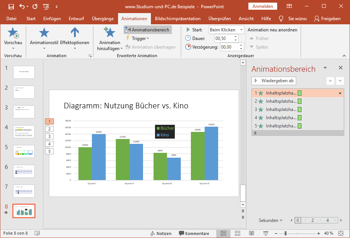The height and width of the screenshot is (238, 350).
Task: Click animation marker 3 beside the chart
Action: (x=49, y=136)
